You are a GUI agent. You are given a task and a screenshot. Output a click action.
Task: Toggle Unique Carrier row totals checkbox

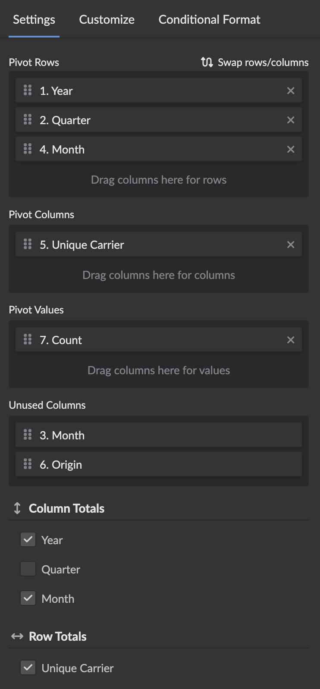pos(28,668)
